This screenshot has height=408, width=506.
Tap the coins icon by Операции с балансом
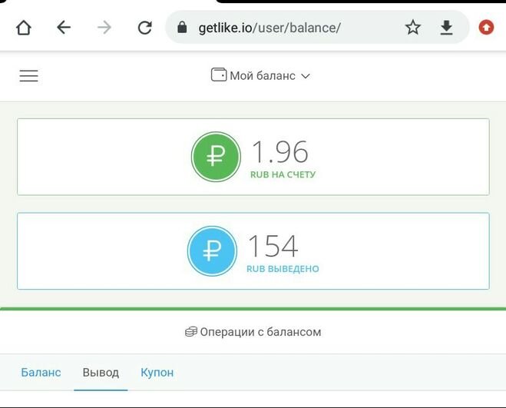coord(191,332)
